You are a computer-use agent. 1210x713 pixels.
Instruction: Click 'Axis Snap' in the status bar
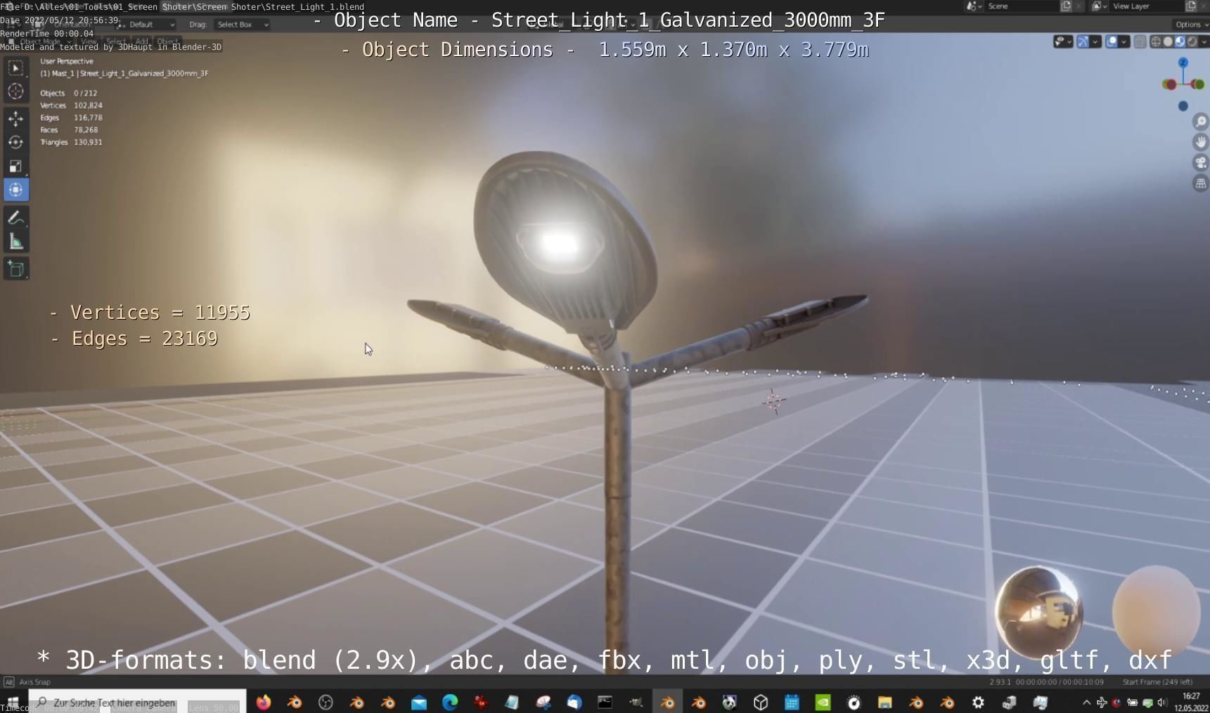pyautogui.click(x=34, y=682)
